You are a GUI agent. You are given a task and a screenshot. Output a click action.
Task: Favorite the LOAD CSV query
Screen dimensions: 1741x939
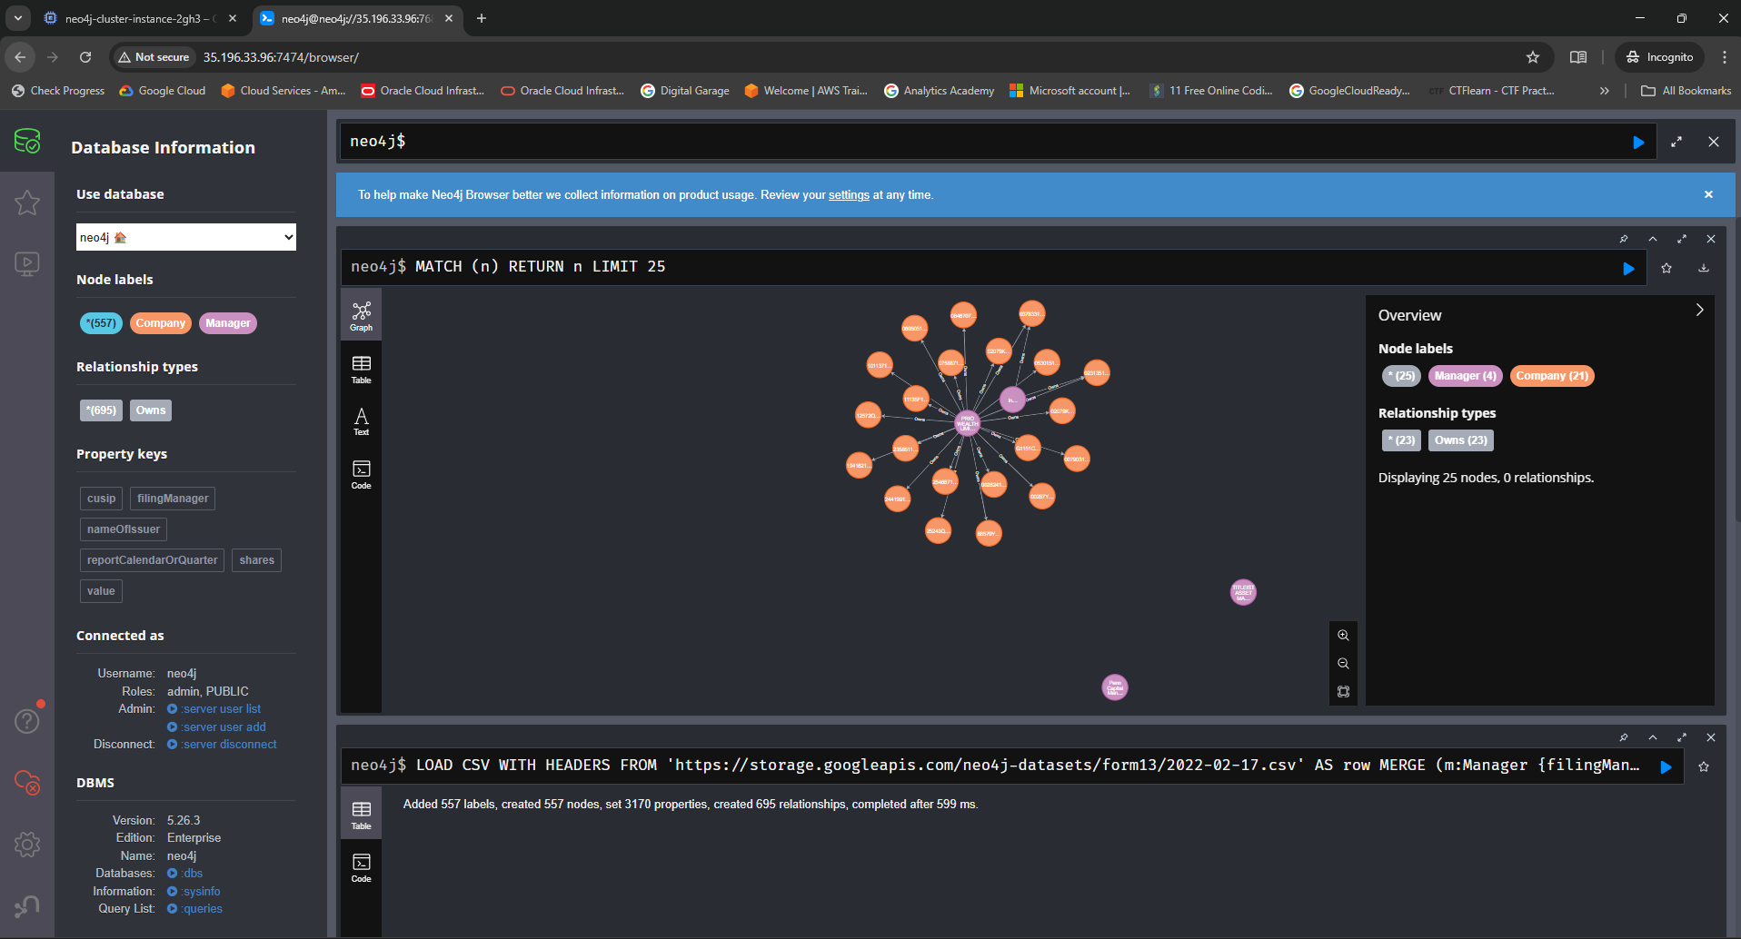point(1704,766)
